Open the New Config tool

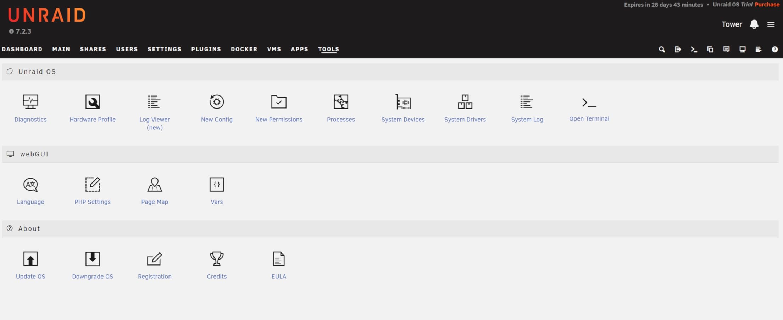coord(217,108)
